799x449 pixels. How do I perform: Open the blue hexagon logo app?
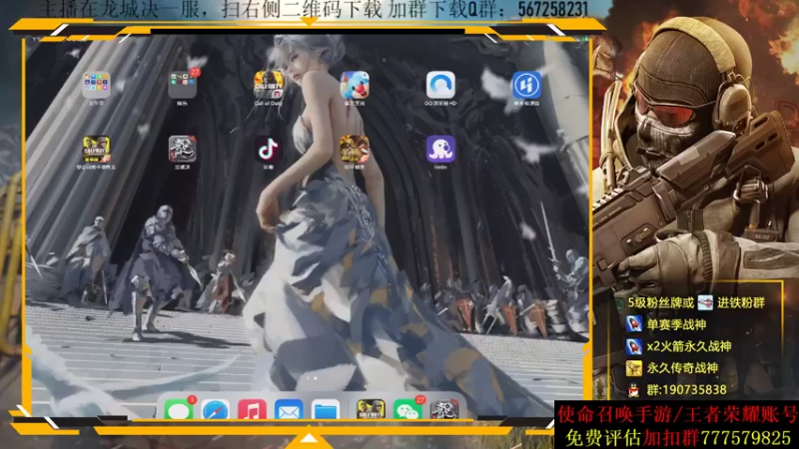526,85
